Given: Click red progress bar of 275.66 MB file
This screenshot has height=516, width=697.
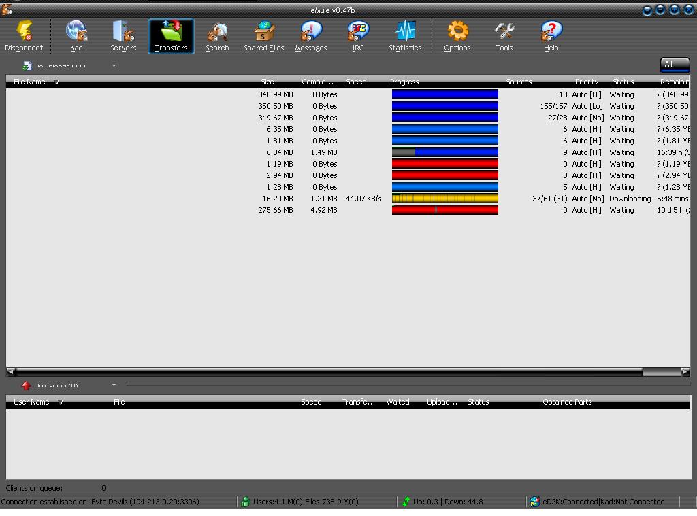Looking at the screenshot, I should tap(445, 210).
